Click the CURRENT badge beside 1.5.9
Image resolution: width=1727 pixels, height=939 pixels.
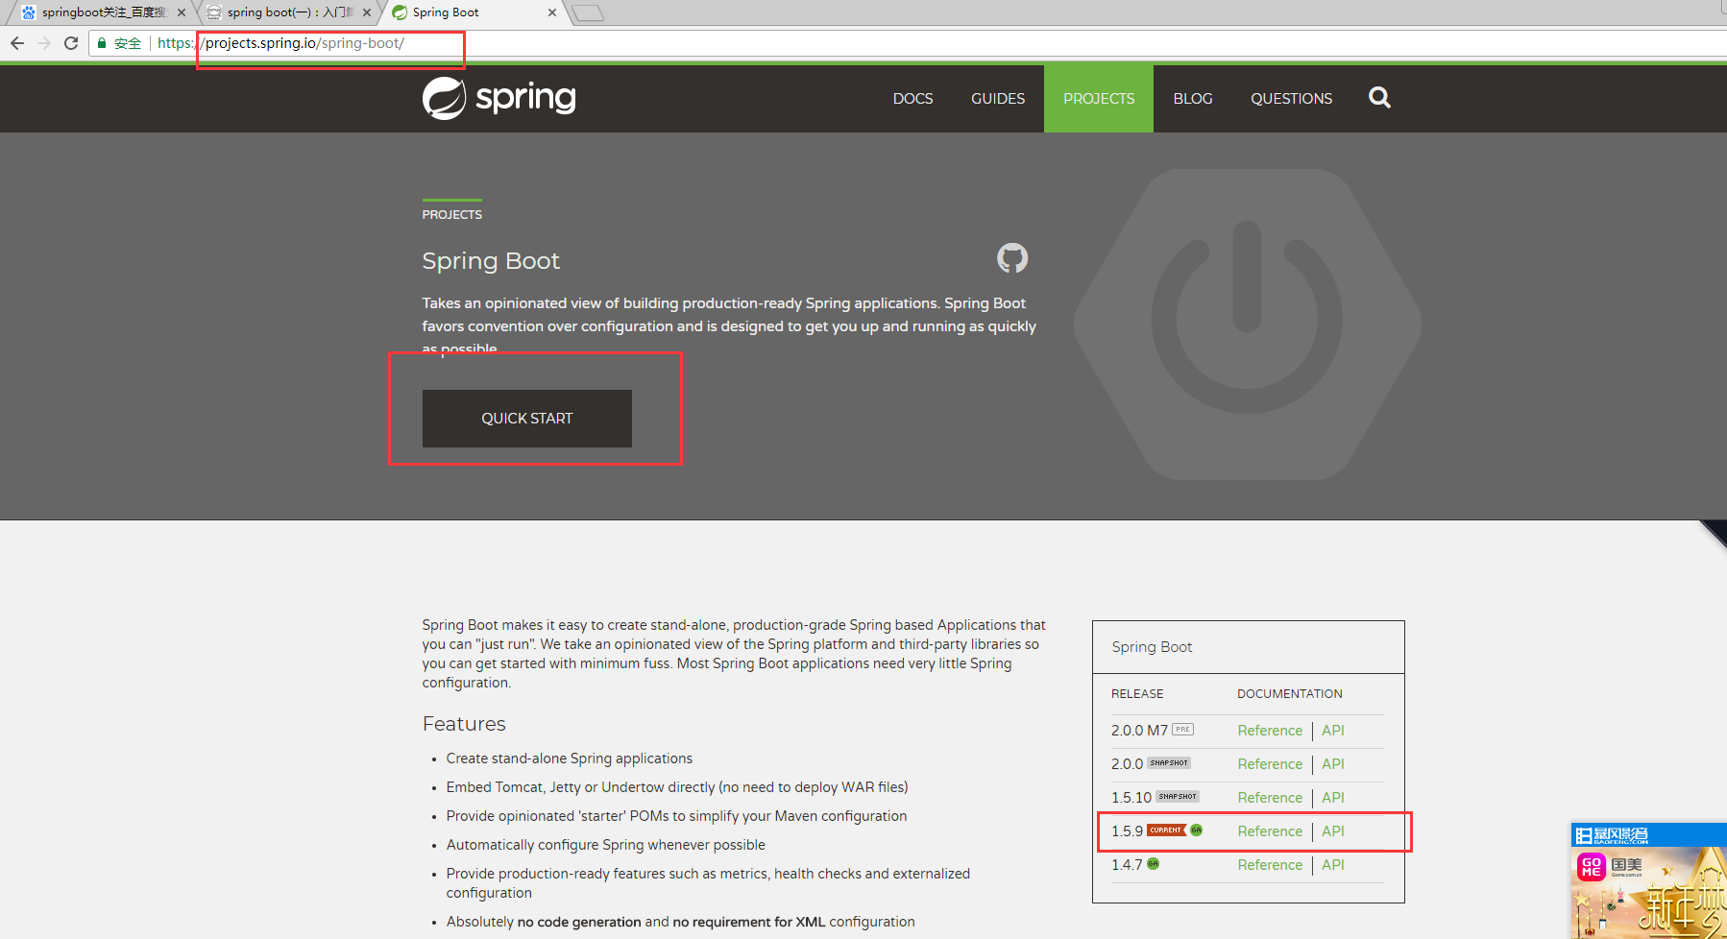coord(1167,831)
